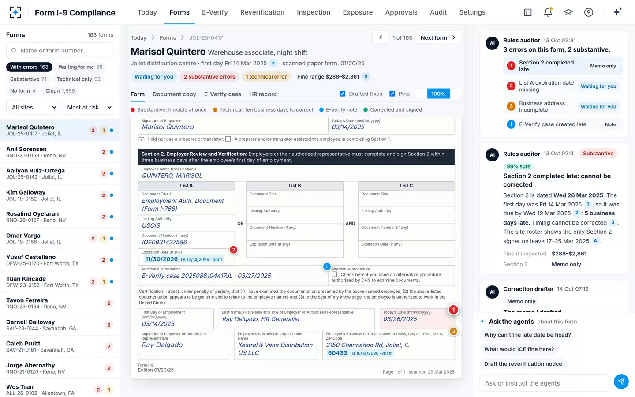
Task: Click the Name or form number search field
Action: (60, 51)
